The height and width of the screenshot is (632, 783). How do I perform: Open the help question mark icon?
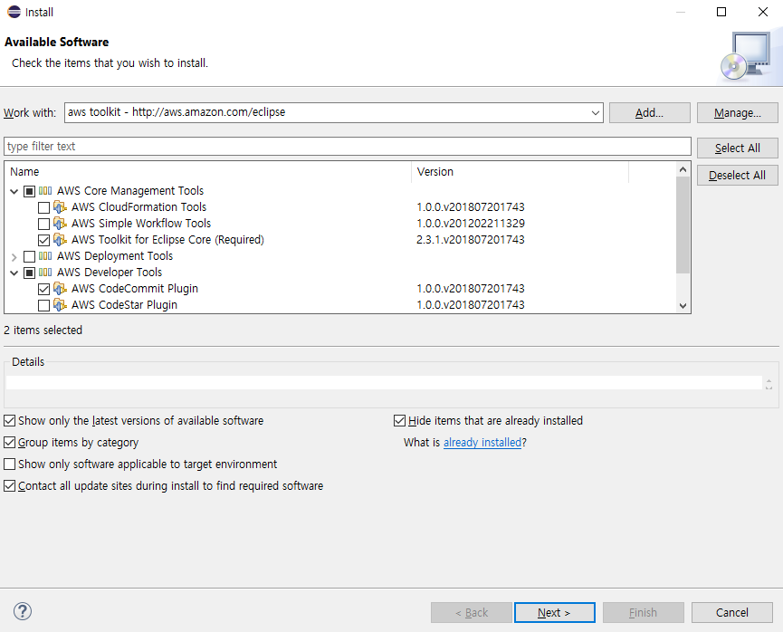click(x=23, y=611)
